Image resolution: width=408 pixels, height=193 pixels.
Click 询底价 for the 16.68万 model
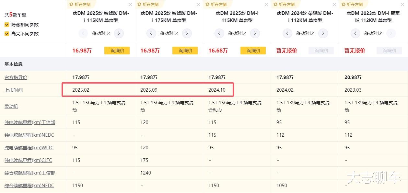pos(253,51)
